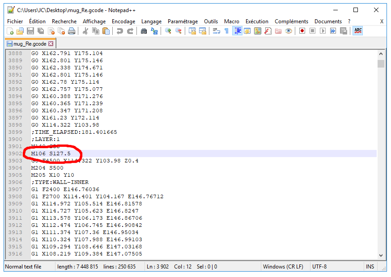Open user defined language icon

247,31
